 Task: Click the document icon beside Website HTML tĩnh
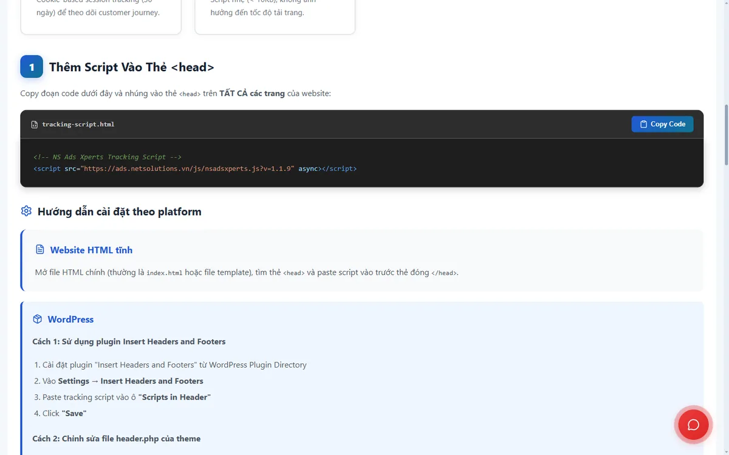tap(40, 249)
